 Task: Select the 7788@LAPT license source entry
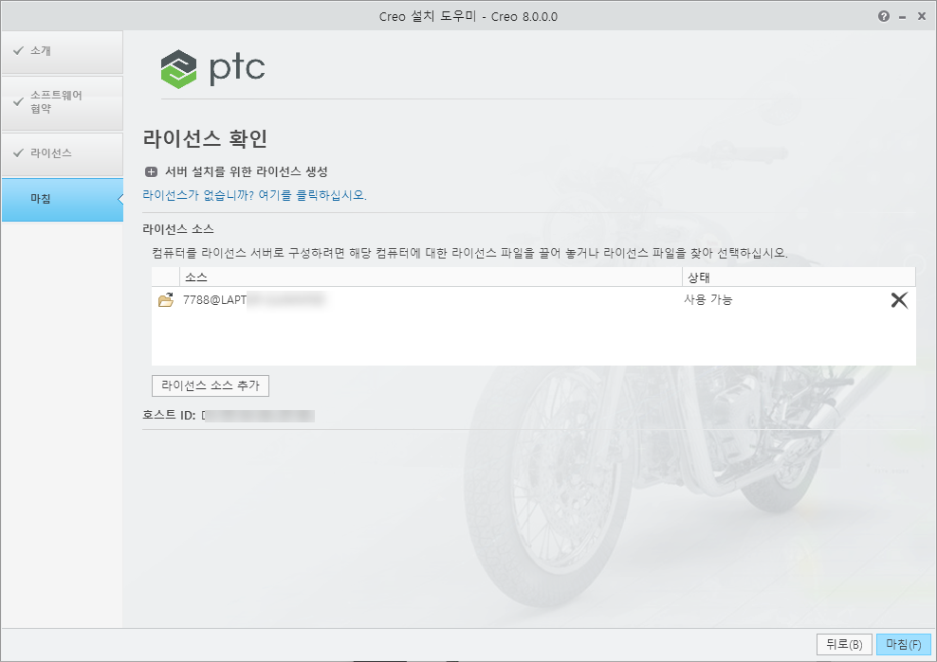click(533, 299)
